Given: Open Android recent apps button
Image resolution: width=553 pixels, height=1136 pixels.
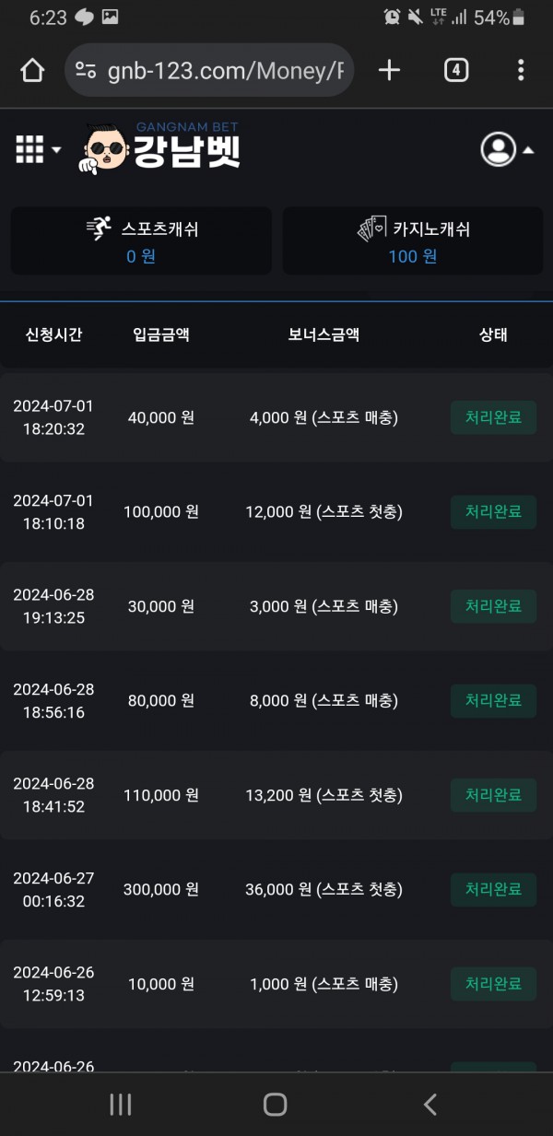Looking at the screenshot, I should tap(121, 1105).
